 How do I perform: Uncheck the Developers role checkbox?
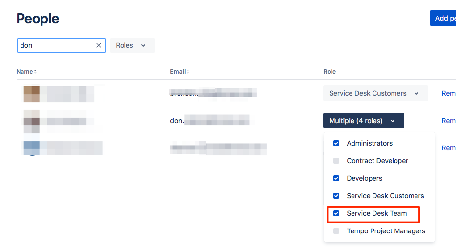[x=336, y=178]
